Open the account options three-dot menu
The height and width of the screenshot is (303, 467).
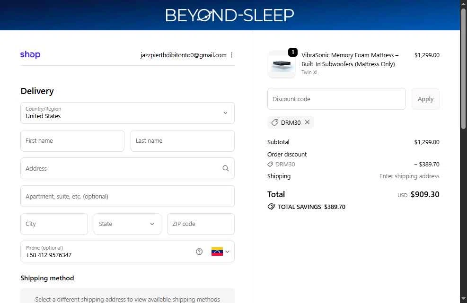click(x=231, y=55)
